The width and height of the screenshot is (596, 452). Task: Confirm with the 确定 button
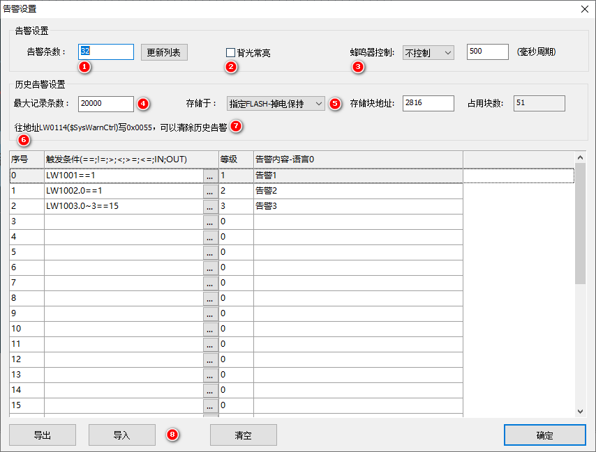point(544,435)
